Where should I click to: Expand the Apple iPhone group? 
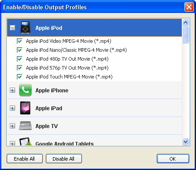tap(12, 90)
